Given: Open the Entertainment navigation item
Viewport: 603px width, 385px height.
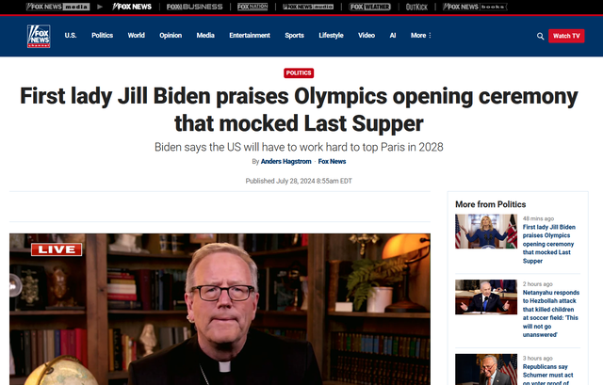Looking at the screenshot, I should pyautogui.click(x=250, y=36).
